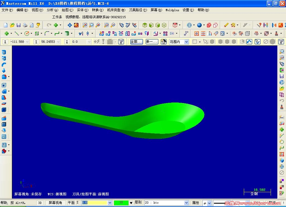Click the create line tool icon
This screenshot has height=207, width=286.
click(x=17, y=33)
